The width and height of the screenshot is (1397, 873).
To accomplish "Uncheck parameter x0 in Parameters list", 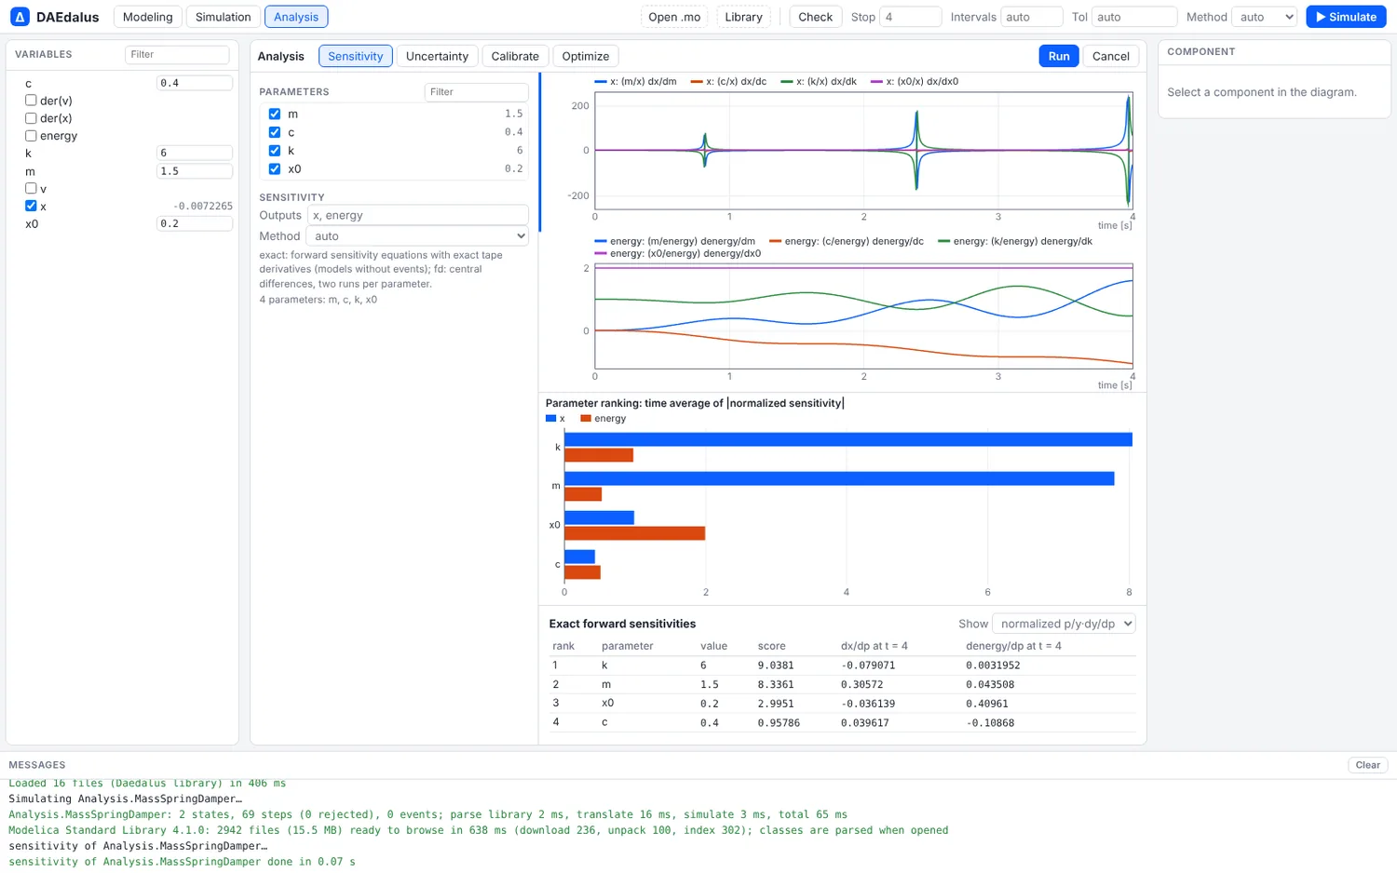I will coord(275,169).
